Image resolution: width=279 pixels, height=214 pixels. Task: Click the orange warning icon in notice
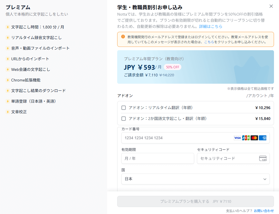(123, 37)
